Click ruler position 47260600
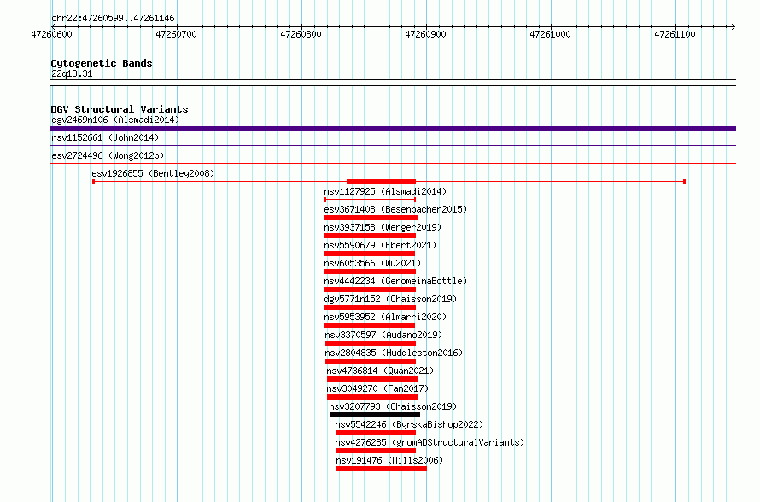 coord(51,34)
